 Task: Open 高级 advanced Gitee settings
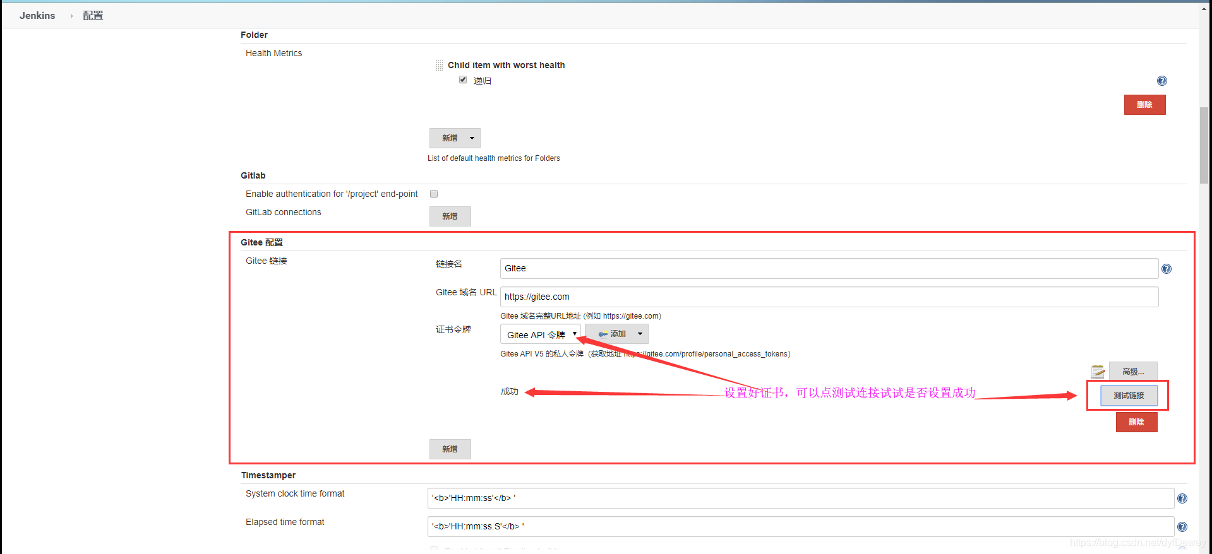(x=1133, y=372)
